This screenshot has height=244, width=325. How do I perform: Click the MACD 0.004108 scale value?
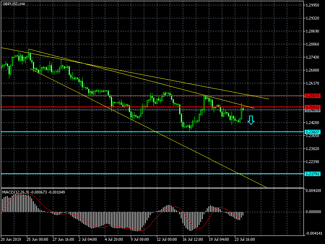point(313,190)
